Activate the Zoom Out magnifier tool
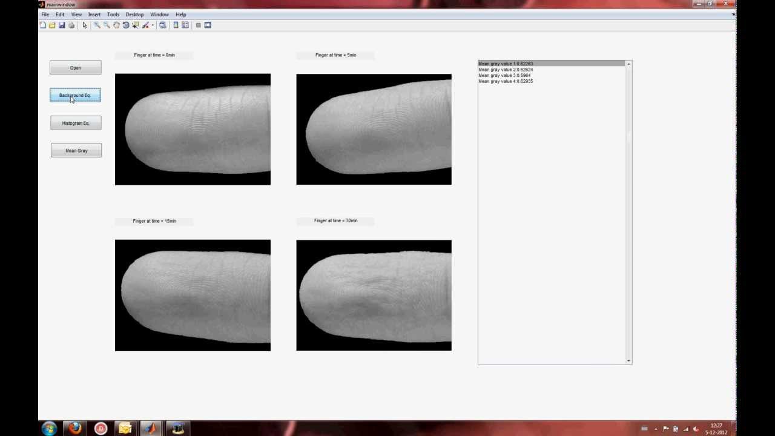775x436 pixels. coord(107,25)
